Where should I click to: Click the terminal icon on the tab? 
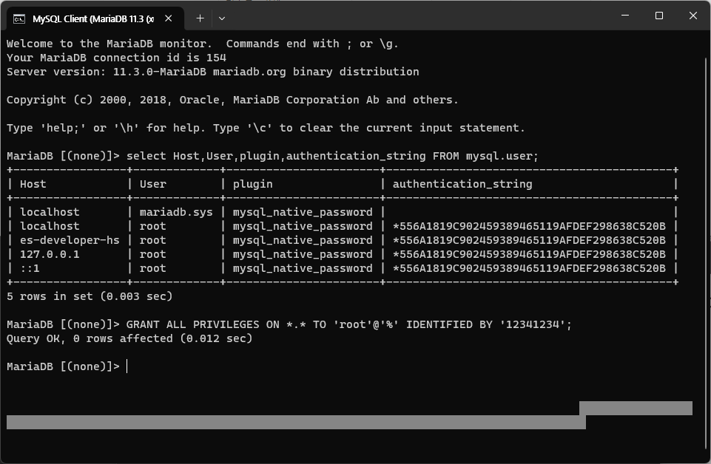19,18
